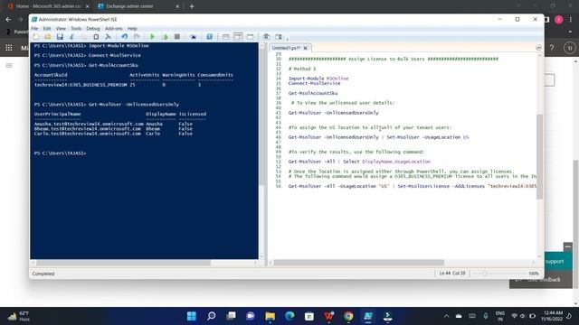The image size is (579, 325).
Task: Open the View menu
Action: coord(61,28)
